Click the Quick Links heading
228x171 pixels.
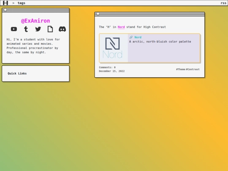coord(17,73)
